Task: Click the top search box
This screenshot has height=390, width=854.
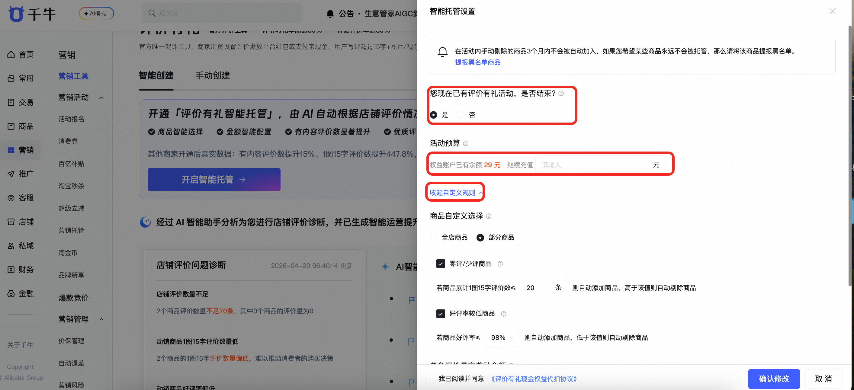Action: coord(222,13)
